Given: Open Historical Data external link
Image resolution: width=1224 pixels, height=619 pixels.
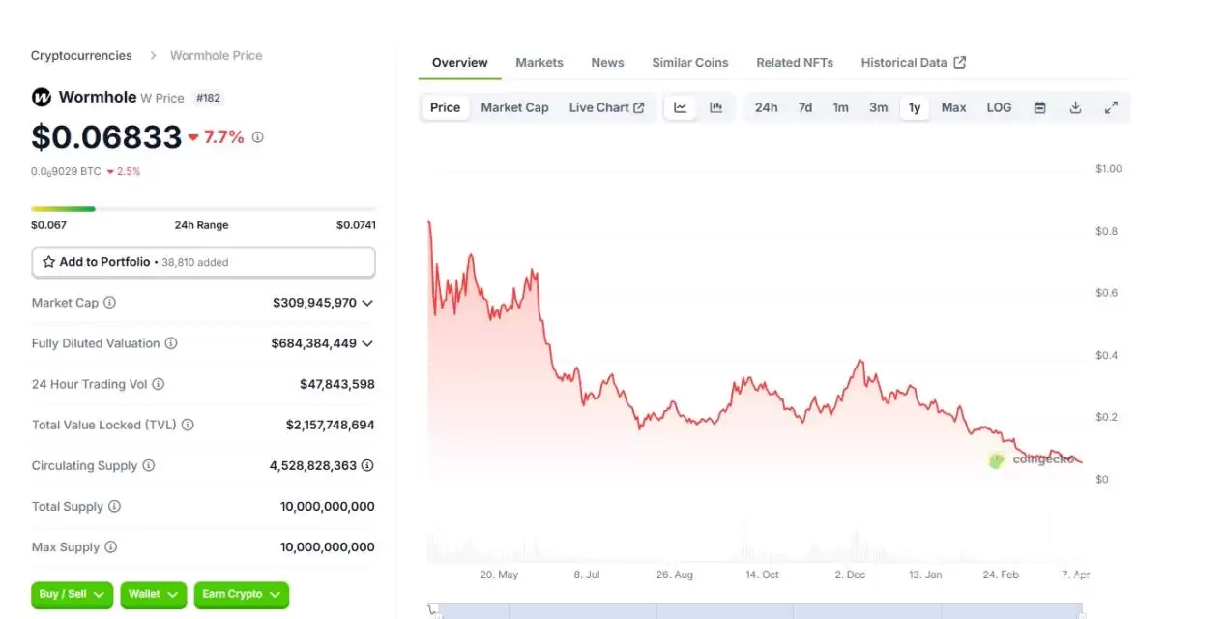Looking at the screenshot, I should [913, 62].
